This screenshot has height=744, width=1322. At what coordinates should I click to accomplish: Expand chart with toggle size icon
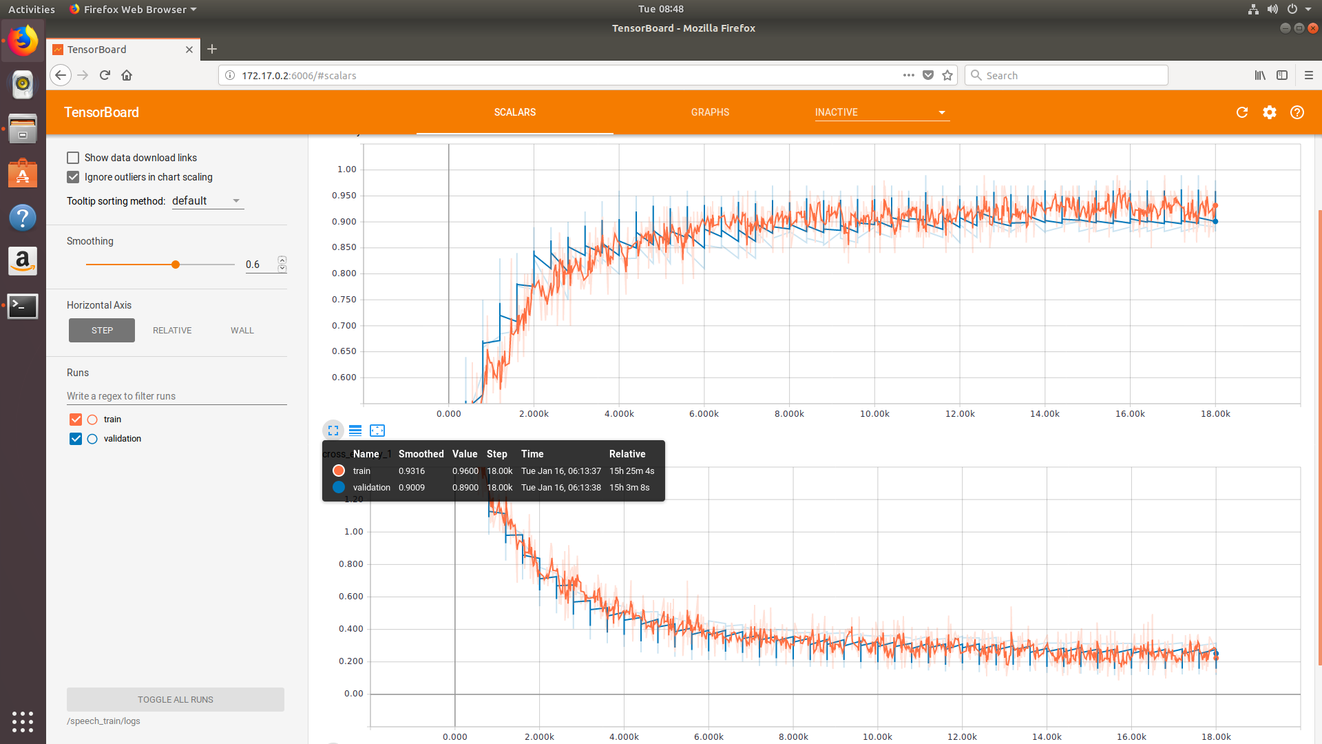coord(333,431)
